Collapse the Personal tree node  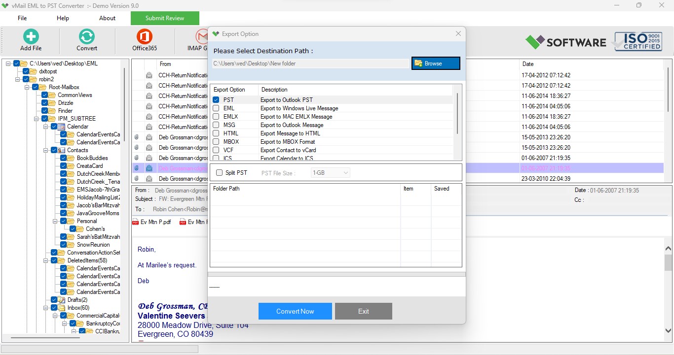click(x=55, y=221)
